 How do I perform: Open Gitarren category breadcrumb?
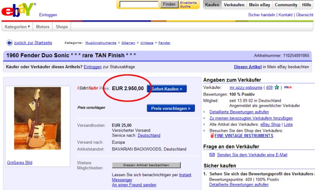(x=128, y=43)
